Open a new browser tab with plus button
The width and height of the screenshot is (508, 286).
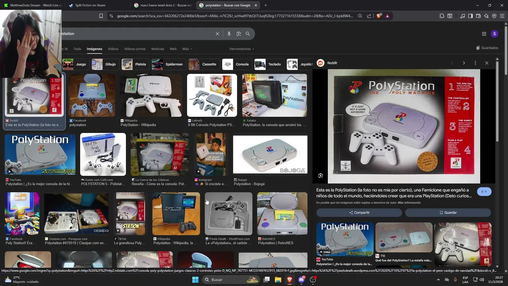coord(266,5)
